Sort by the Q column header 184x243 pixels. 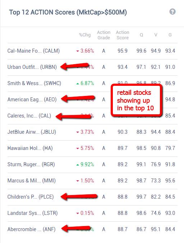(141, 35)
